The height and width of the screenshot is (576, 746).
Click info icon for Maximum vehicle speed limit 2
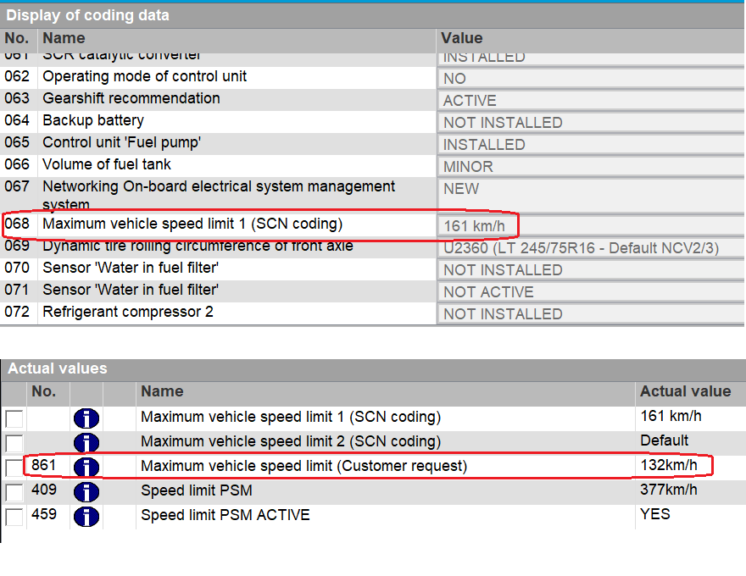(86, 442)
